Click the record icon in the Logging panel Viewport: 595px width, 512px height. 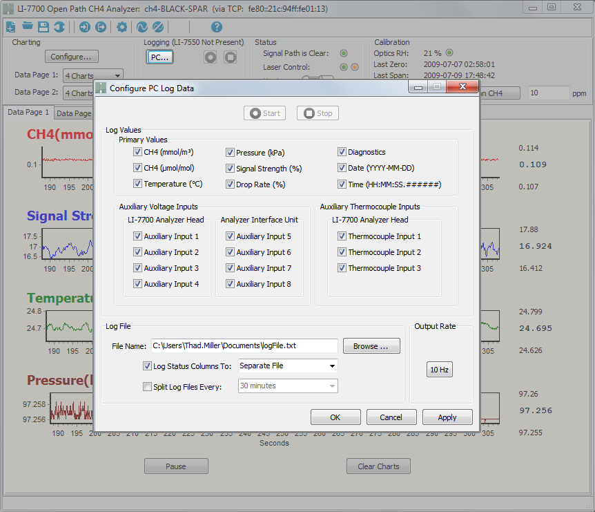point(211,57)
